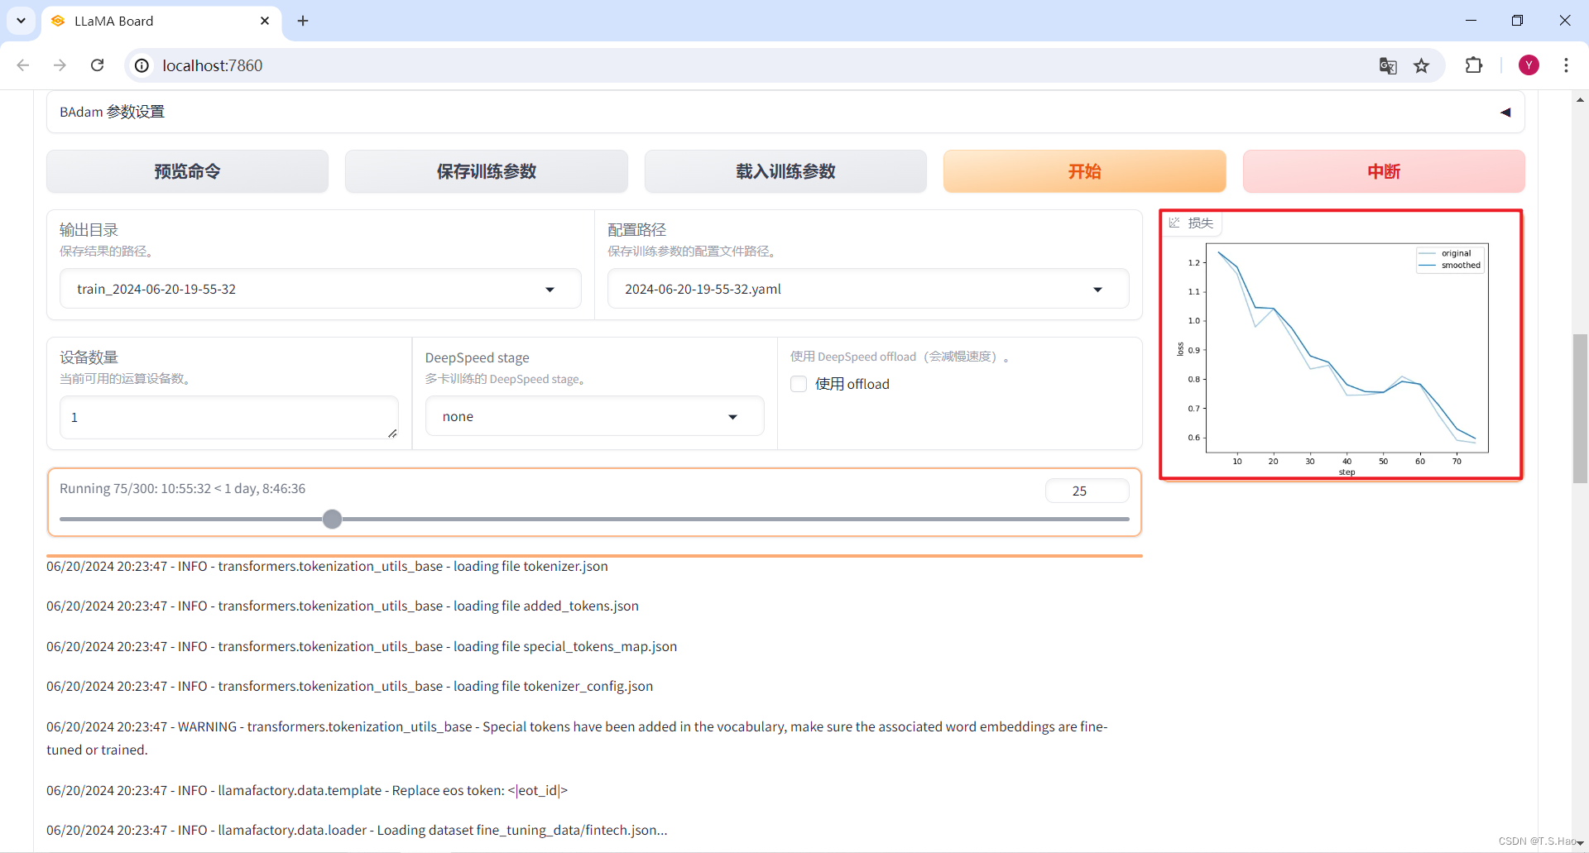Click the 损失 plot label icon

(x=1174, y=223)
